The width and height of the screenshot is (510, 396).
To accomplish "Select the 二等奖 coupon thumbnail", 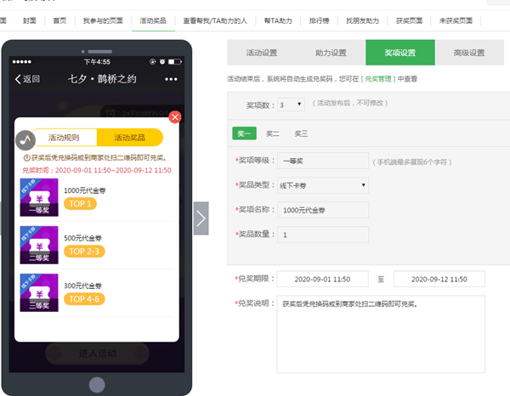I will [39, 245].
